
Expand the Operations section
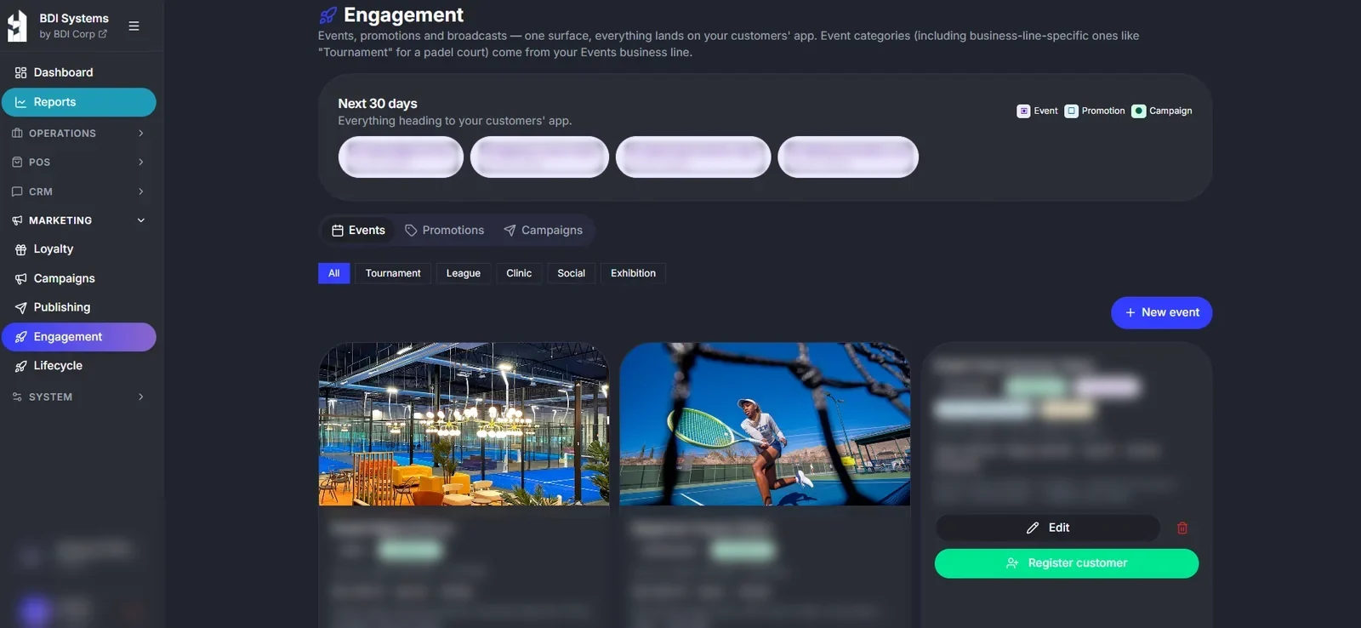[x=78, y=134]
